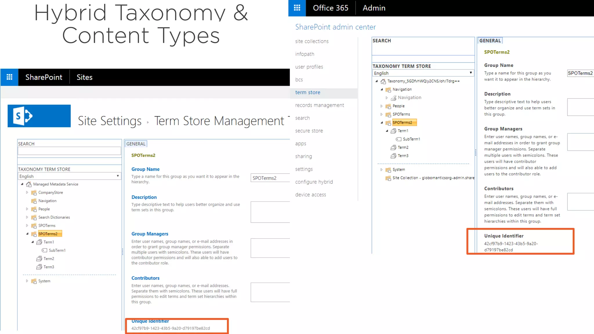Open the term store admin menu item

point(308,92)
